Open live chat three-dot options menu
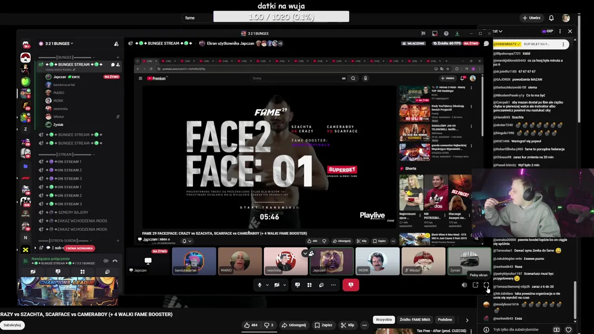The width and height of the screenshot is (594, 334). 560,31
